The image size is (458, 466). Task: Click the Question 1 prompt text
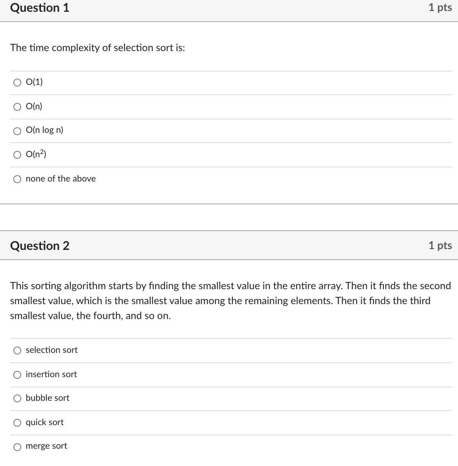(98, 48)
